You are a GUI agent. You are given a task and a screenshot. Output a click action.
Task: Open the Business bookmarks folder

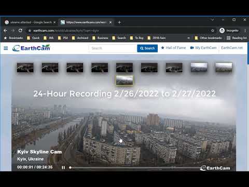pyautogui.click(x=100, y=38)
